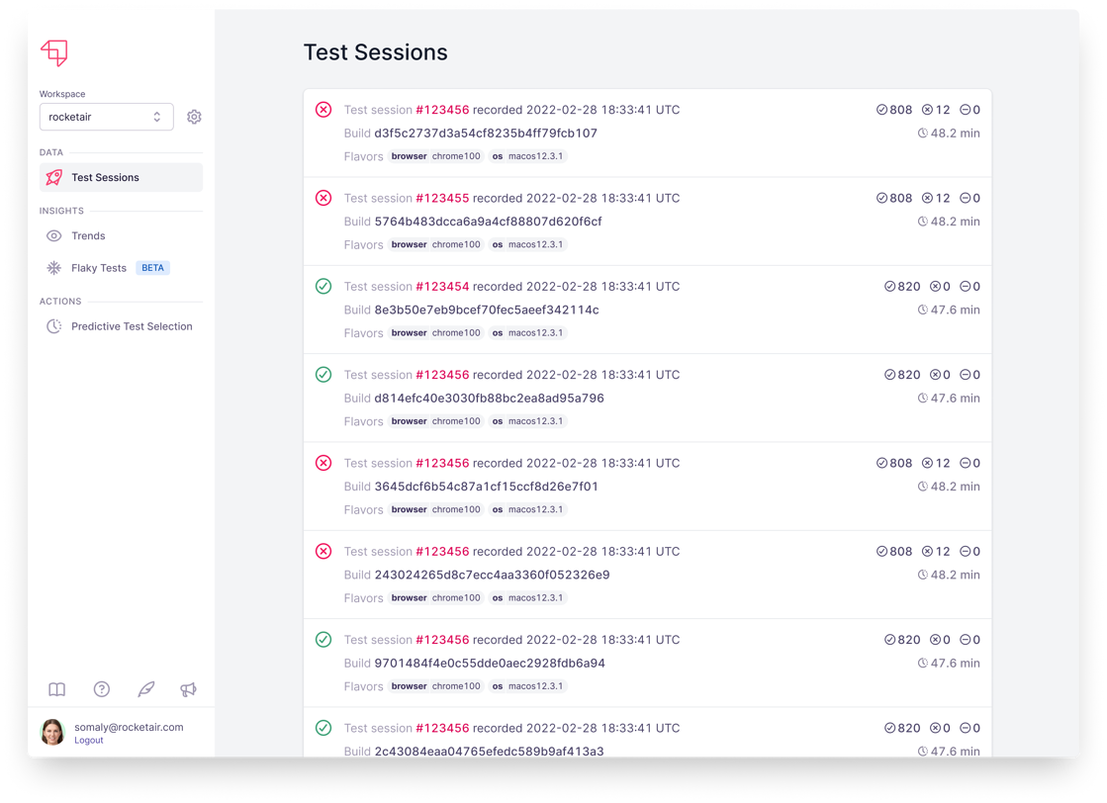
Task: Expand the DATA section in sidebar
Action: [x=50, y=152]
